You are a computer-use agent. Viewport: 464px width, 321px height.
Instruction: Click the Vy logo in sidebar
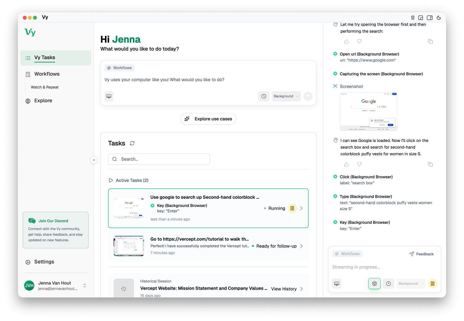pos(30,32)
